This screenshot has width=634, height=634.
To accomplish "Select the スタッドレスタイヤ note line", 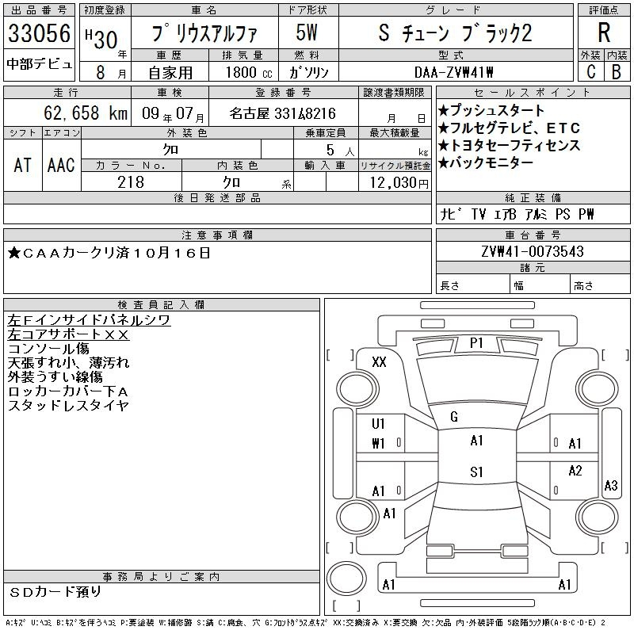I will 68,406.
